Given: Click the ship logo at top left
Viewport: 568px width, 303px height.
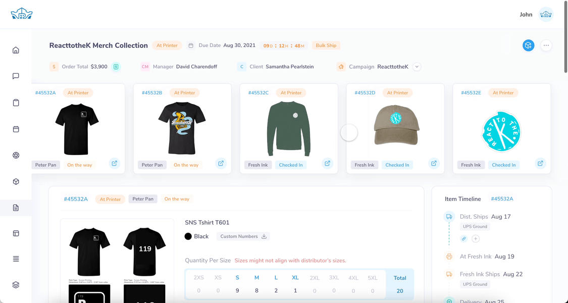Looking at the screenshot, I should pyautogui.click(x=22, y=14).
